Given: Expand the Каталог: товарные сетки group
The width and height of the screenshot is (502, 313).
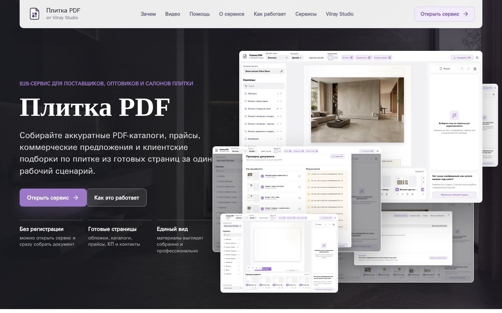Looking at the screenshot, I should tap(281, 109).
